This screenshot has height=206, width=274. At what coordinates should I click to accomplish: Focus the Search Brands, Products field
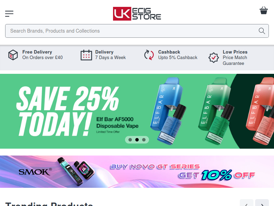[x=137, y=31]
